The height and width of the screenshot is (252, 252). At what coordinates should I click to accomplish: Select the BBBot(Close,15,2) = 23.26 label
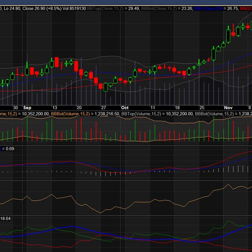point(167,8)
